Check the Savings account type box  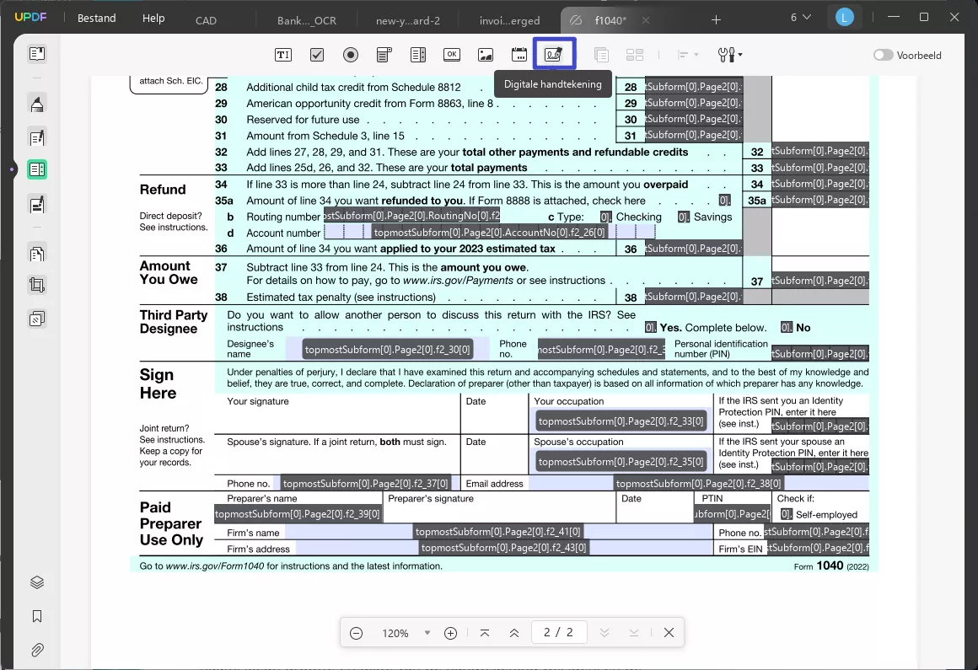click(684, 217)
